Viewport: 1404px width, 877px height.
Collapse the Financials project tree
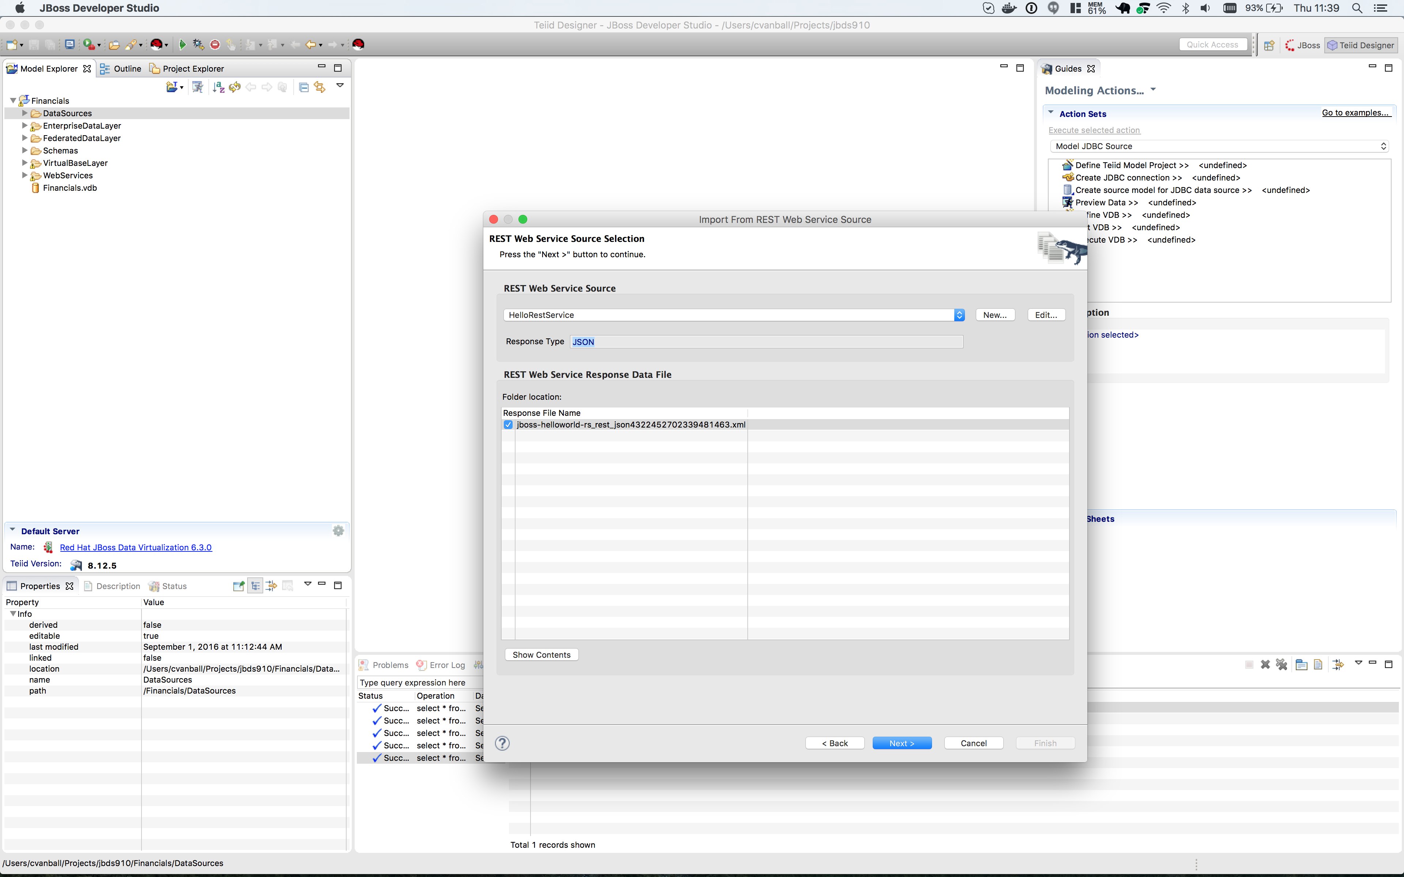tap(13, 101)
